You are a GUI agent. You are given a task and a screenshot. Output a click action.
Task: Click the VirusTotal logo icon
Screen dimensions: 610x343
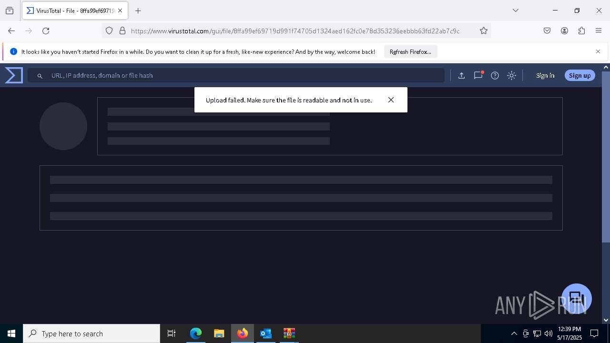[x=14, y=75]
